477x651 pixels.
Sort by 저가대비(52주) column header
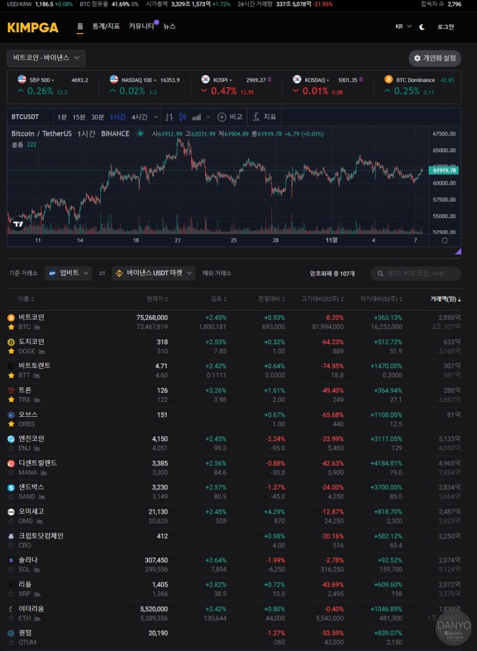381,299
